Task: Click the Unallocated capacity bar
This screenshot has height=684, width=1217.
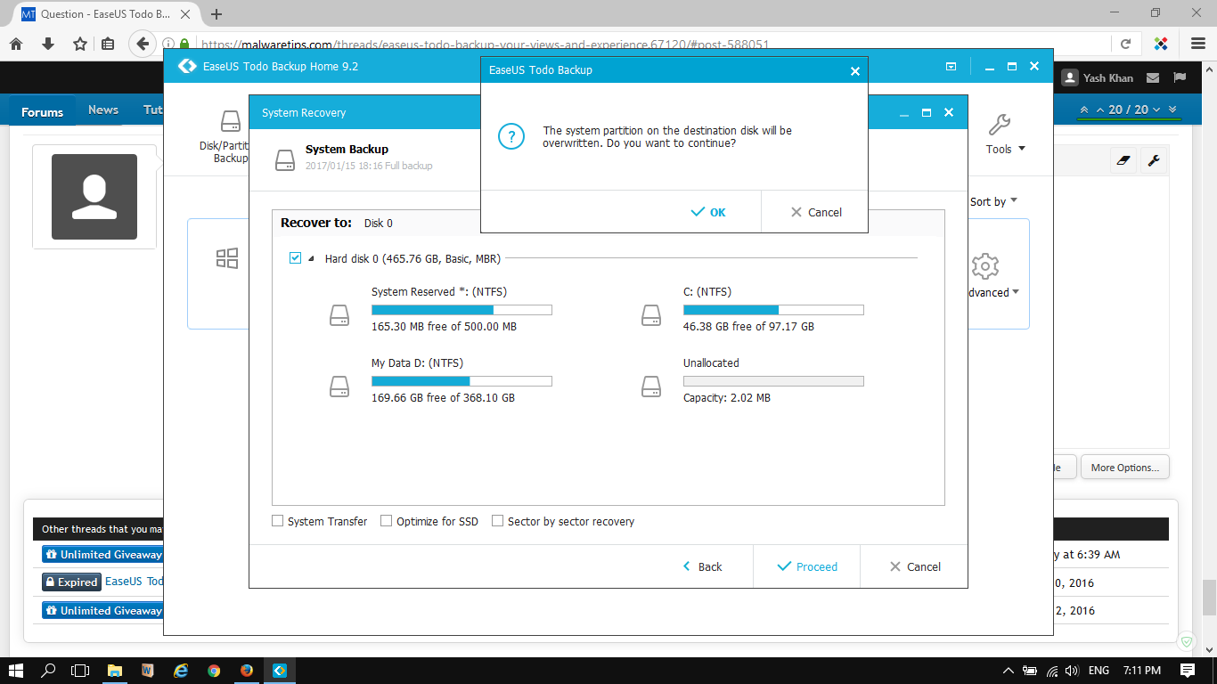Action: click(773, 381)
